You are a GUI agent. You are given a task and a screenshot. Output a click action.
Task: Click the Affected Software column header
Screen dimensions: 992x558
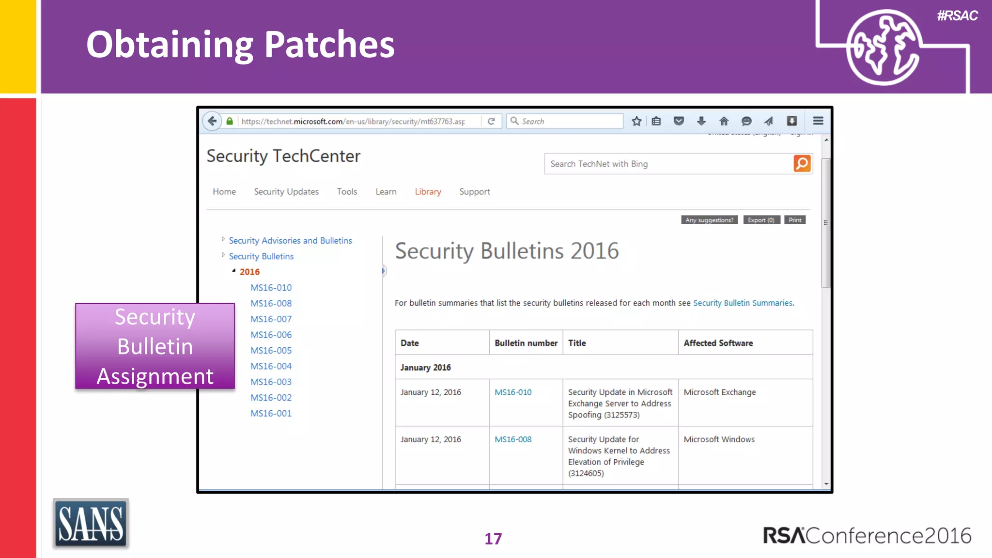tap(745, 343)
